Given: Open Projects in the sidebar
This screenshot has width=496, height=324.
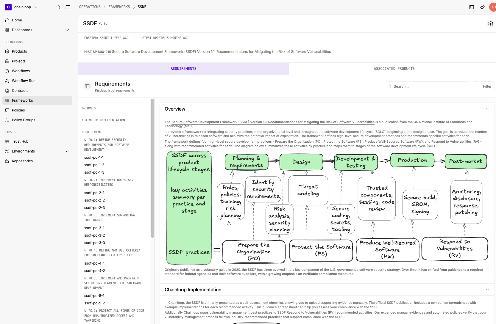Looking at the screenshot, I should pyautogui.click(x=37, y=61).
